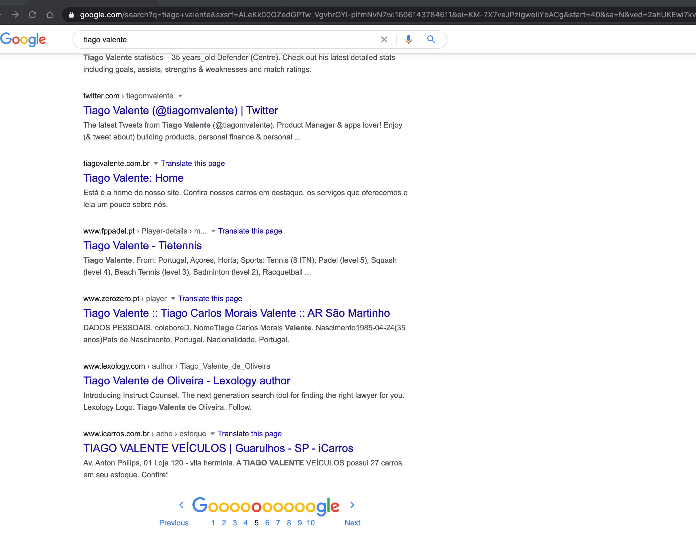The width and height of the screenshot is (696, 533).
Task: Translate the www.zerozero.pt page
Action: pyautogui.click(x=210, y=299)
